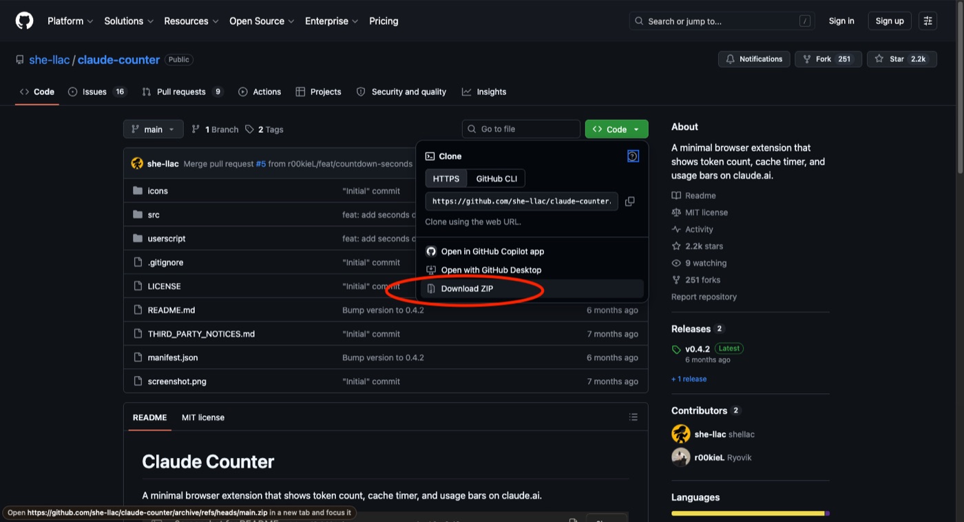The height and width of the screenshot is (522, 964).
Task: View 9 watching link
Action: tap(699, 263)
